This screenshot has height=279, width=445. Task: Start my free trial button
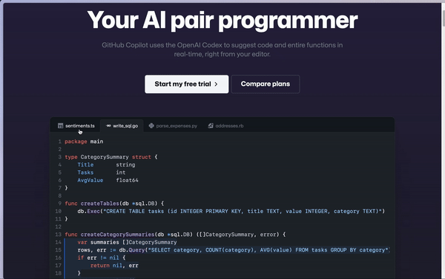186,84
